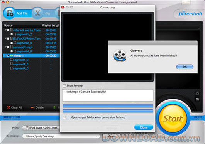This screenshot has height=144, width=205.
Task: Click the lower conversion progress bar
Action: [108, 111]
